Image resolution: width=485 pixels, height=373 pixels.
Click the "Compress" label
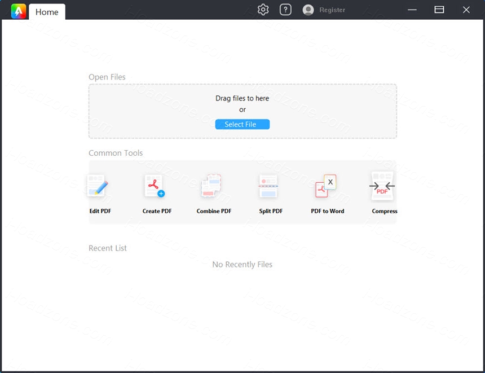click(385, 211)
